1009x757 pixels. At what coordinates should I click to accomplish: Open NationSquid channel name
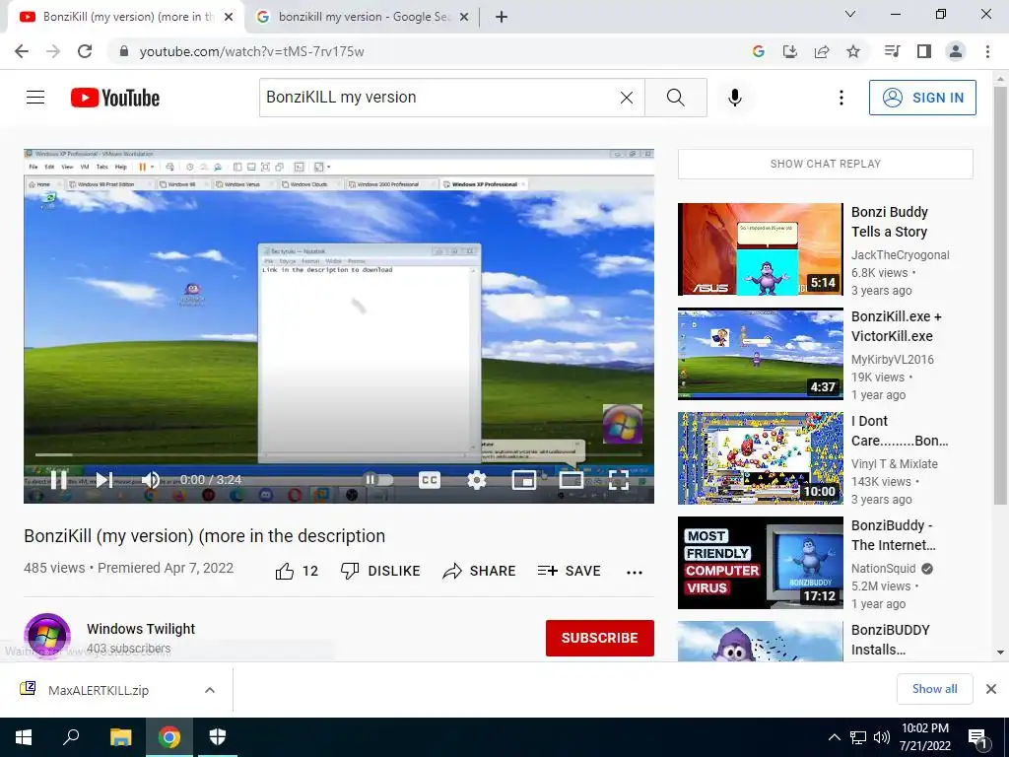click(884, 569)
